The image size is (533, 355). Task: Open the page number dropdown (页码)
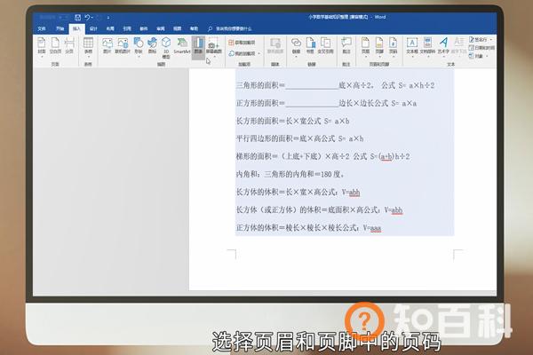point(394,47)
